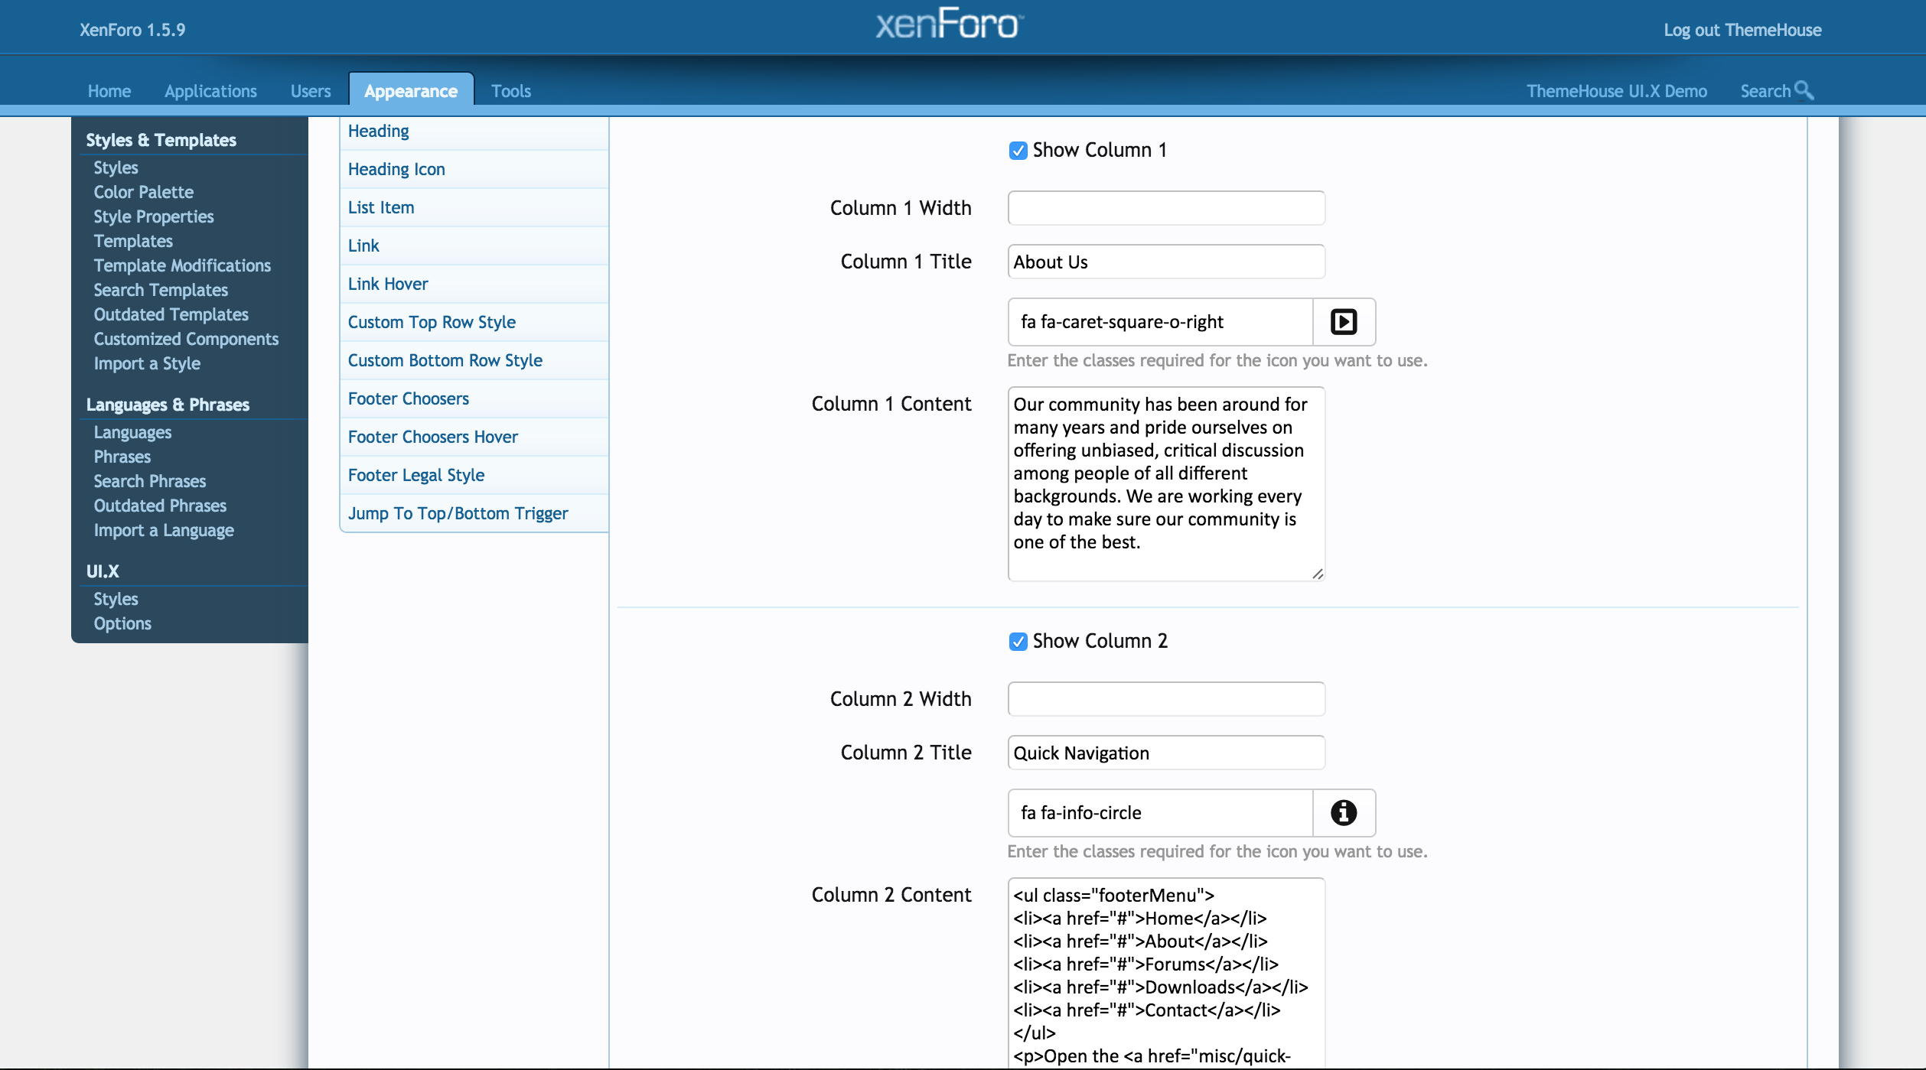Open Custom Bottom Row Style
Image resolution: width=1926 pixels, height=1070 pixels.
tap(474, 361)
